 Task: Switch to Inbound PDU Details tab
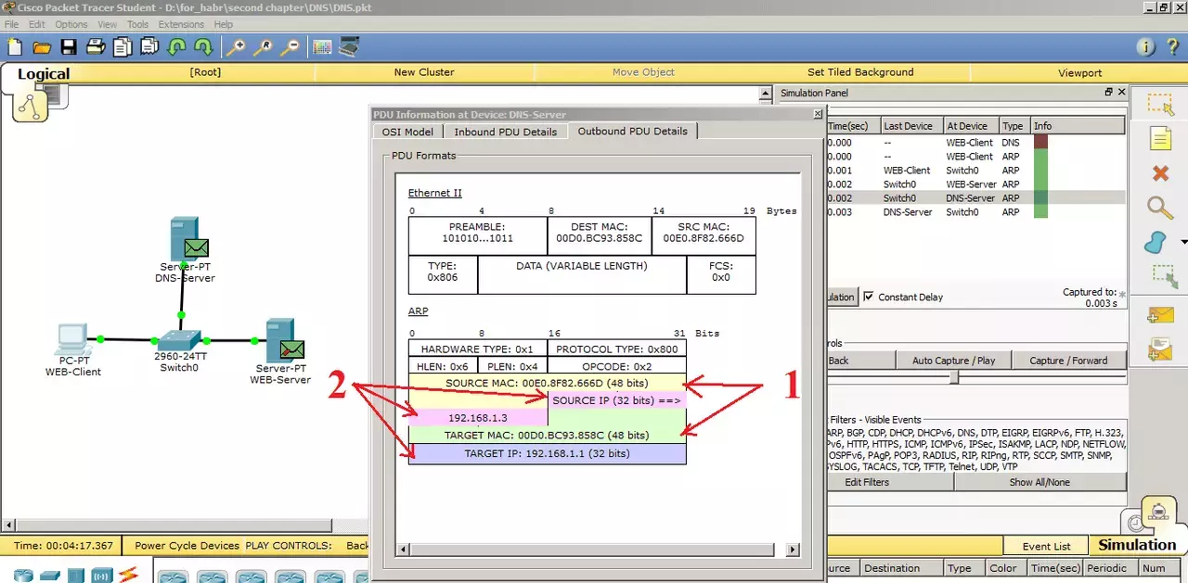(506, 132)
